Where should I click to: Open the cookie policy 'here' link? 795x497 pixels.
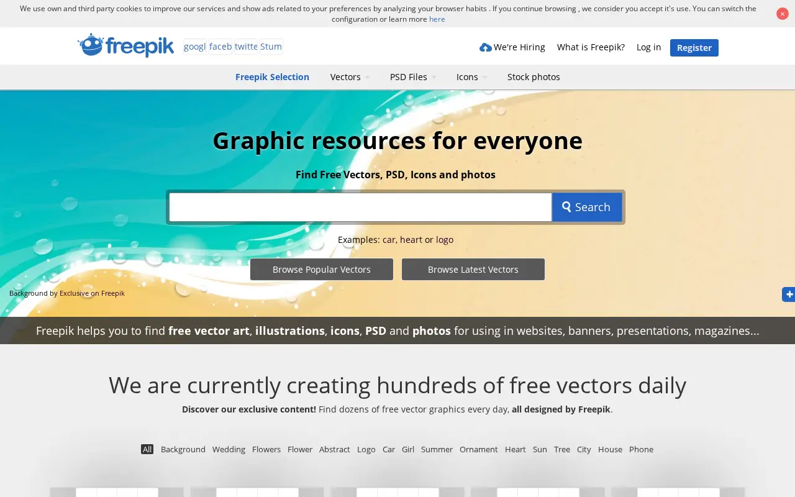coord(437,19)
